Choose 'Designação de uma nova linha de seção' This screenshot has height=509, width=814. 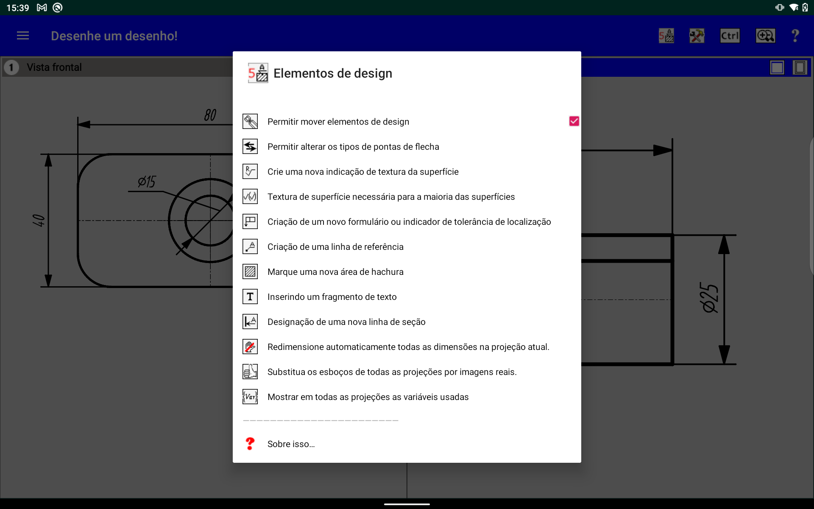tap(346, 322)
